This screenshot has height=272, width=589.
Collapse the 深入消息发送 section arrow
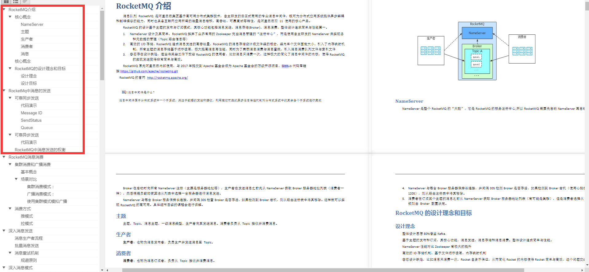[4, 231]
